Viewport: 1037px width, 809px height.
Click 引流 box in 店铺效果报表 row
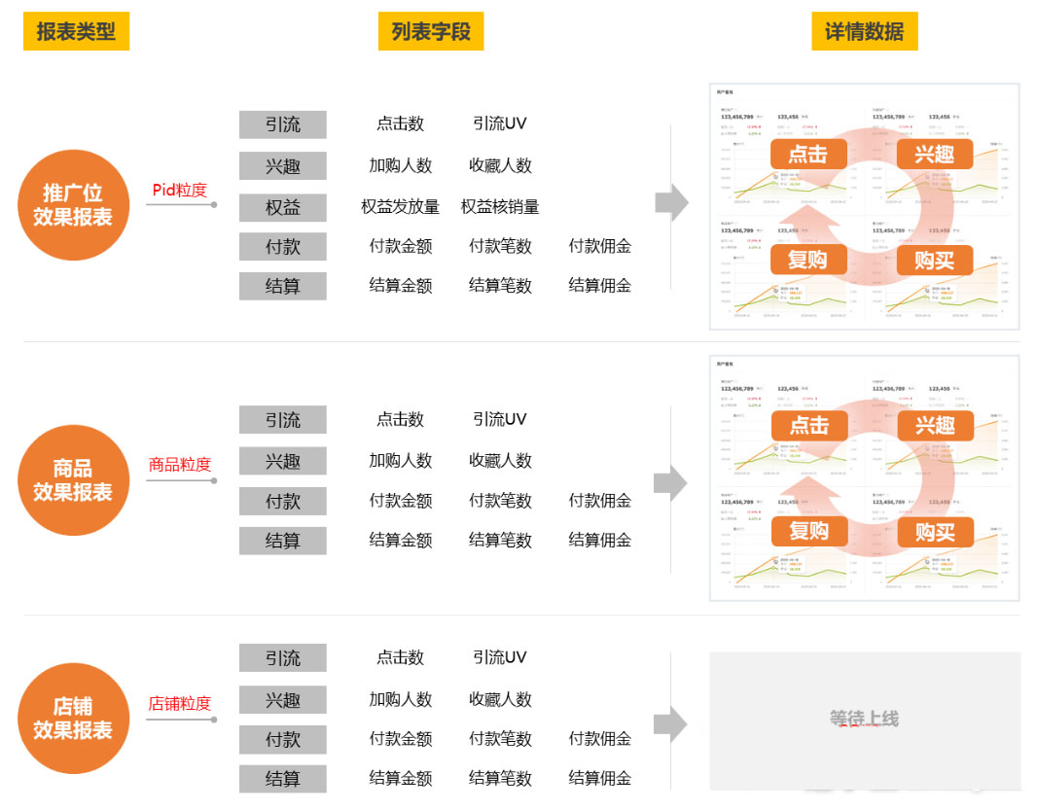point(283,658)
